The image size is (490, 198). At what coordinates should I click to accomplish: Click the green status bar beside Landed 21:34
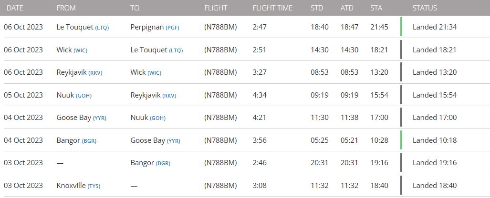401,27
